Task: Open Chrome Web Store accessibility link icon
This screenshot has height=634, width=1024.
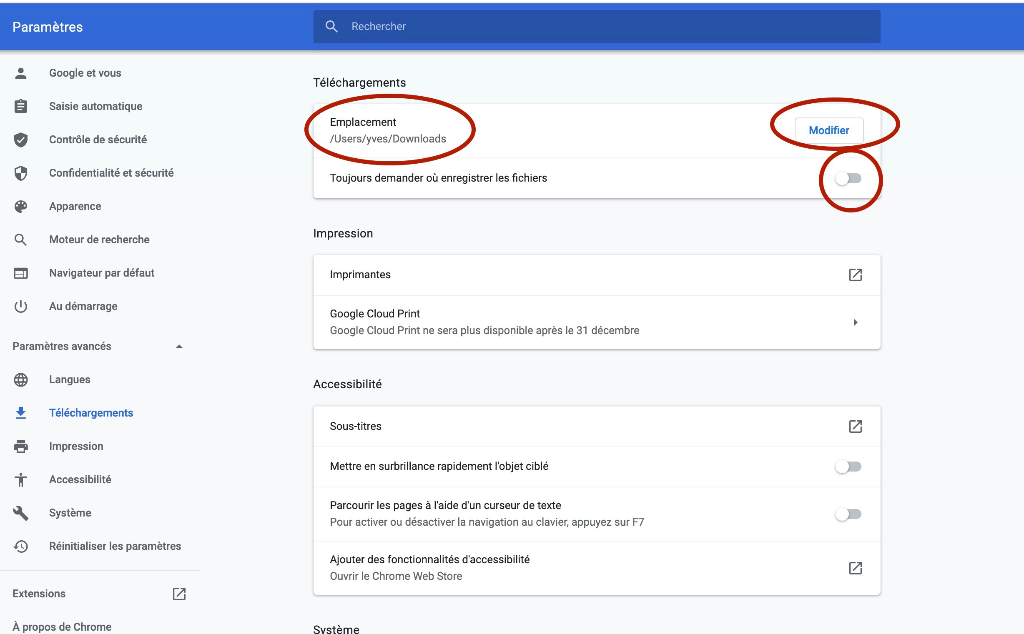Action: click(x=855, y=568)
